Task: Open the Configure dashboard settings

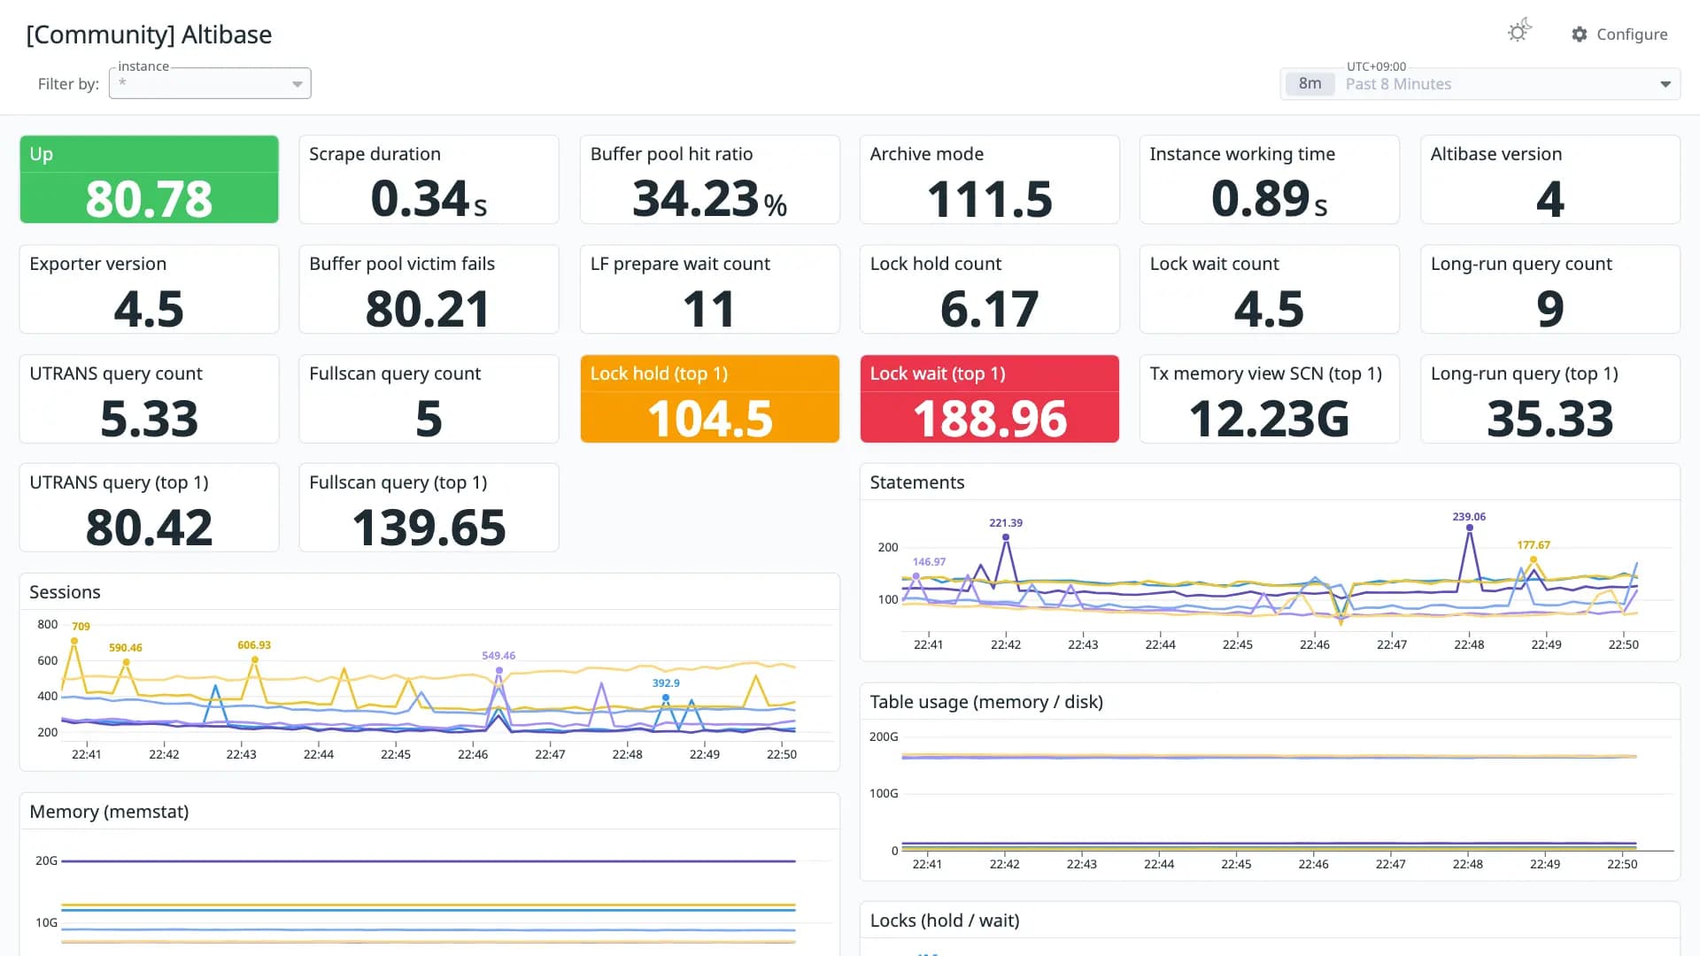Action: [x=1619, y=35]
